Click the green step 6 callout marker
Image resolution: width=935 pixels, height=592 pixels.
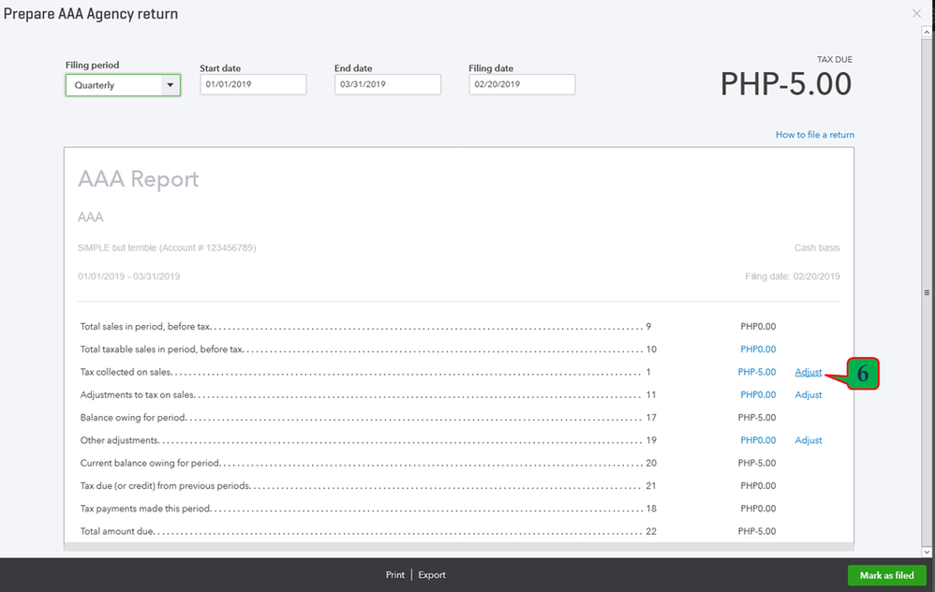pos(863,374)
